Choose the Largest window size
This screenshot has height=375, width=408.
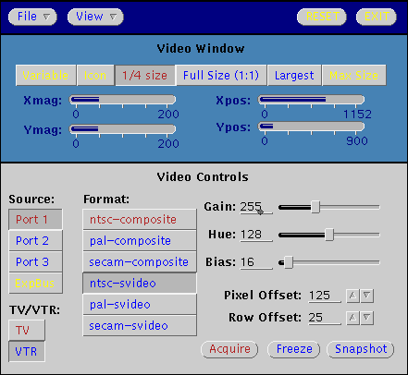point(294,76)
